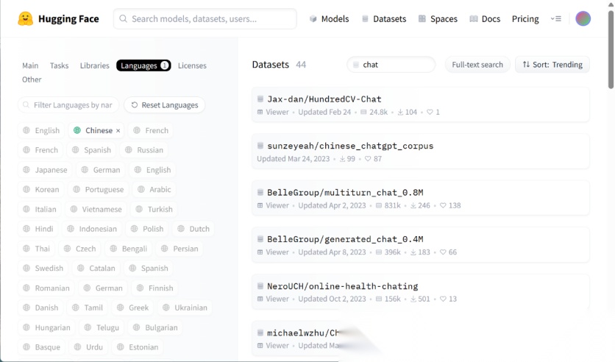Open the hamburger more-options menu icon

point(555,18)
